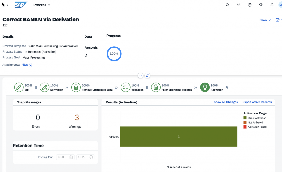Screen dimensions: 282x172
Task: Go back with the back arrow
Action: tap(7, 5)
